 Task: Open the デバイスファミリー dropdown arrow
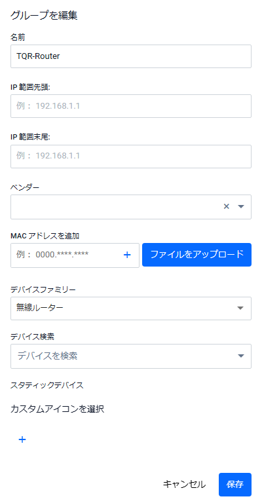(x=240, y=308)
